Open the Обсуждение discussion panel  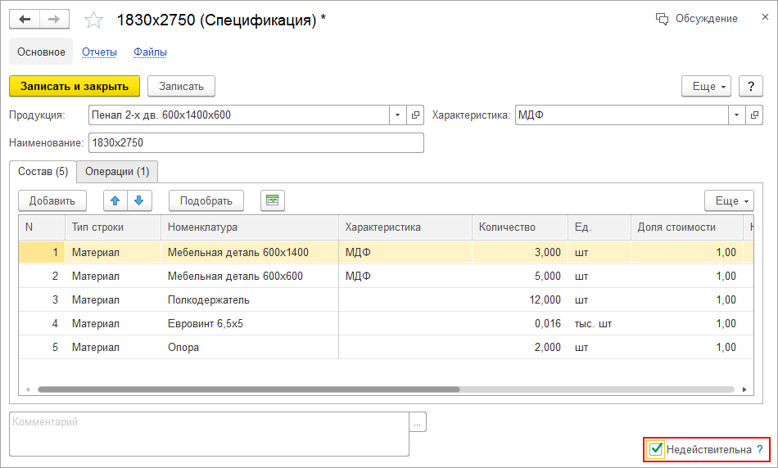(x=697, y=19)
